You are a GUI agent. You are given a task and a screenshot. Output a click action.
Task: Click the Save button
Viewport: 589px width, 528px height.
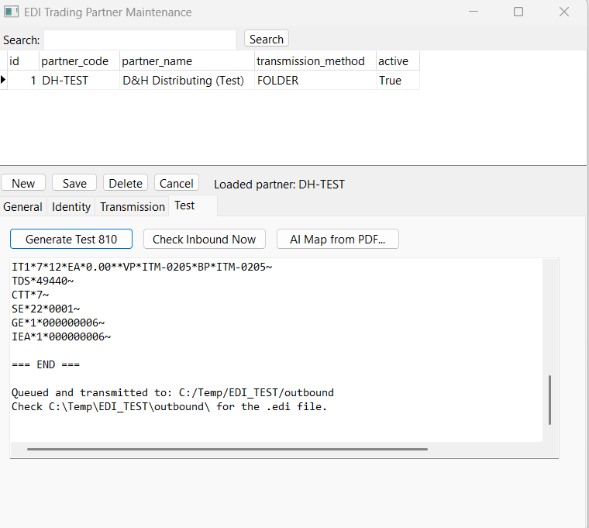(x=74, y=183)
